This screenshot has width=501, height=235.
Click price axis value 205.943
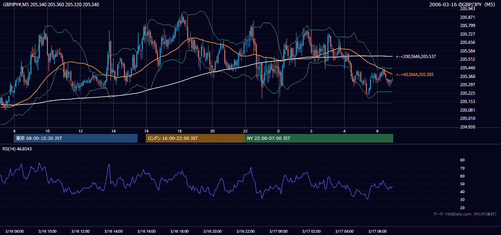[467, 9]
